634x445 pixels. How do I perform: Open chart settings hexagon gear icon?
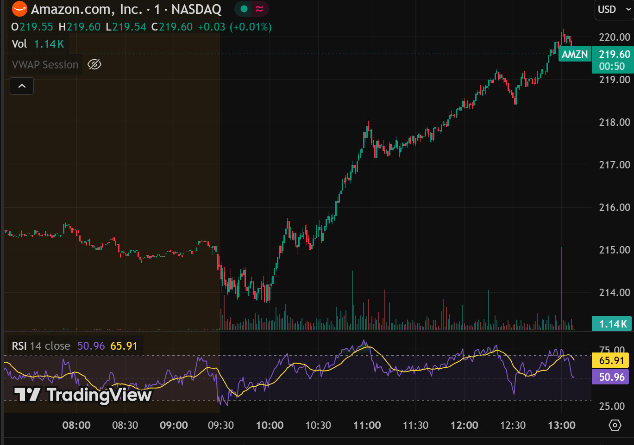tap(615, 425)
